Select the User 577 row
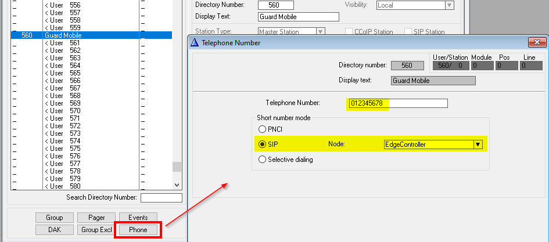The height and width of the screenshot is (242, 549). click(x=91, y=164)
